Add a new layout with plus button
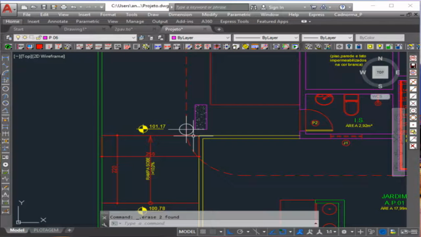 pyautogui.click(x=69, y=230)
